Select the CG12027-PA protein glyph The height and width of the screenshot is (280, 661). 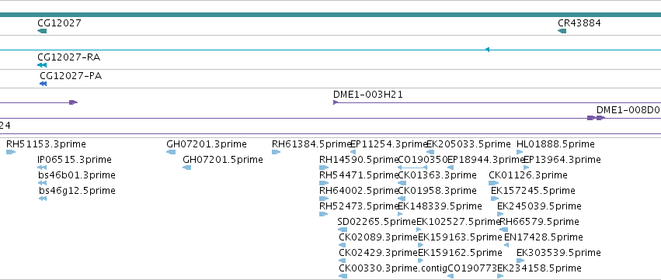pos(43,84)
